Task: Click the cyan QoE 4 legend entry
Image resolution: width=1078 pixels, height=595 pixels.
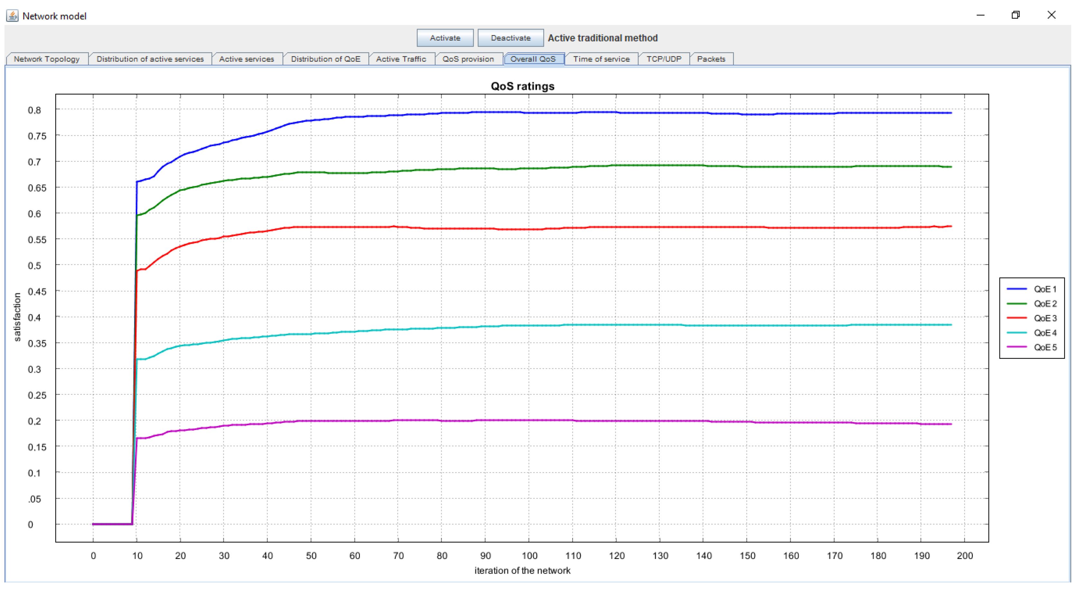Action: (1031, 333)
